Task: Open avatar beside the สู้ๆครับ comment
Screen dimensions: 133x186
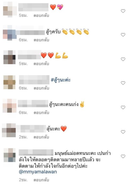Action: click(x=10, y=33)
